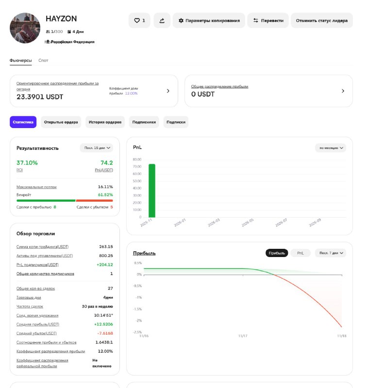
Task: Open the Подписчики tab
Action: click(144, 122)
